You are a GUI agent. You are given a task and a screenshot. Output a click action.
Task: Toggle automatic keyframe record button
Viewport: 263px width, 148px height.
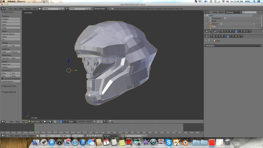(123, 136)
